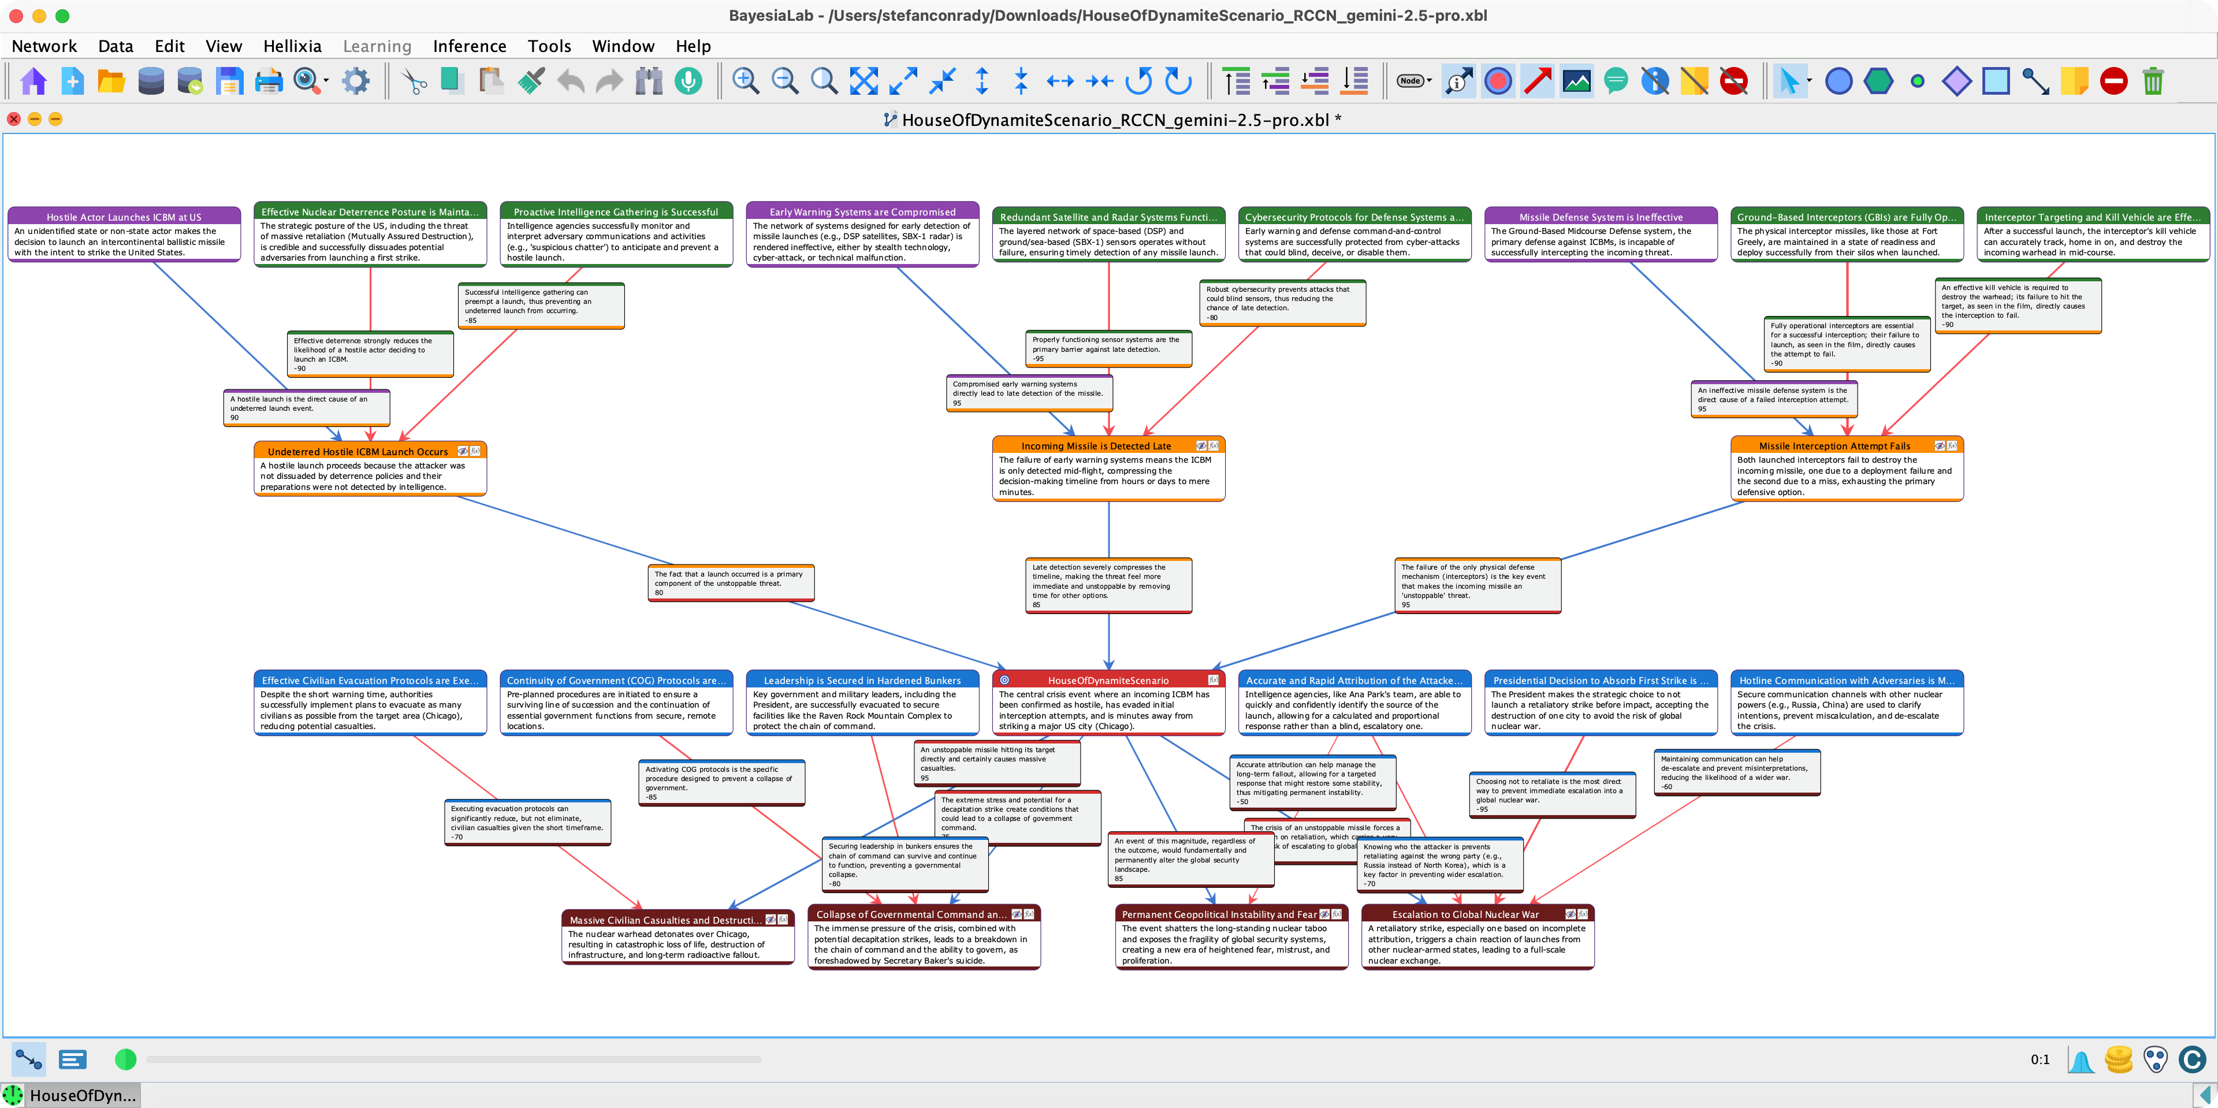Toggle the red arc display button
The width and height of the screenshot is (2218, 1108).
1537,82
